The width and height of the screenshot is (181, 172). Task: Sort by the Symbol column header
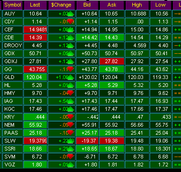(x=13, y=5)
